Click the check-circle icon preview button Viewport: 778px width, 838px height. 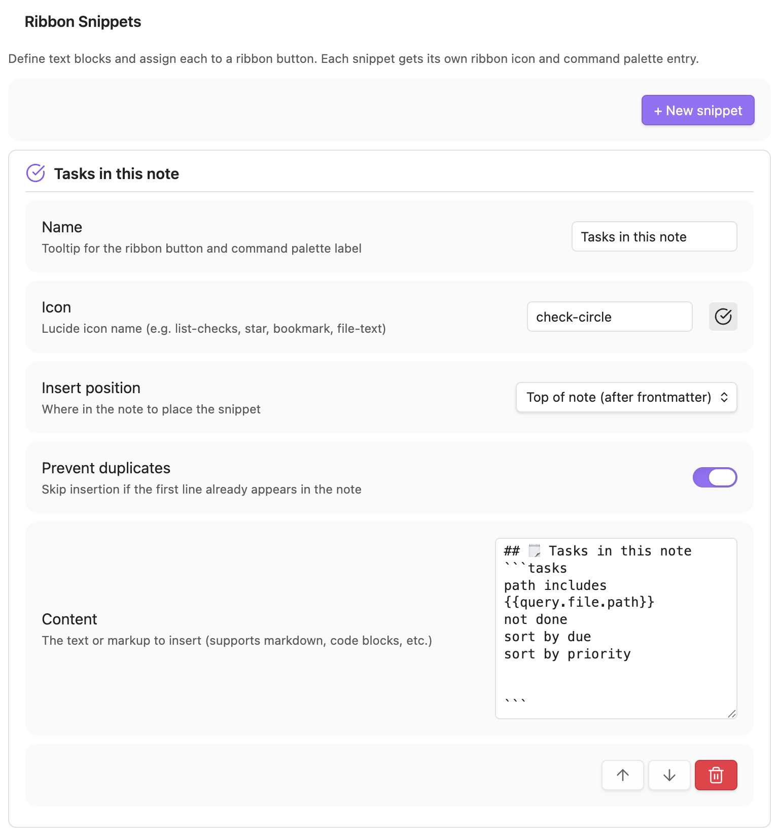point(723,317)
